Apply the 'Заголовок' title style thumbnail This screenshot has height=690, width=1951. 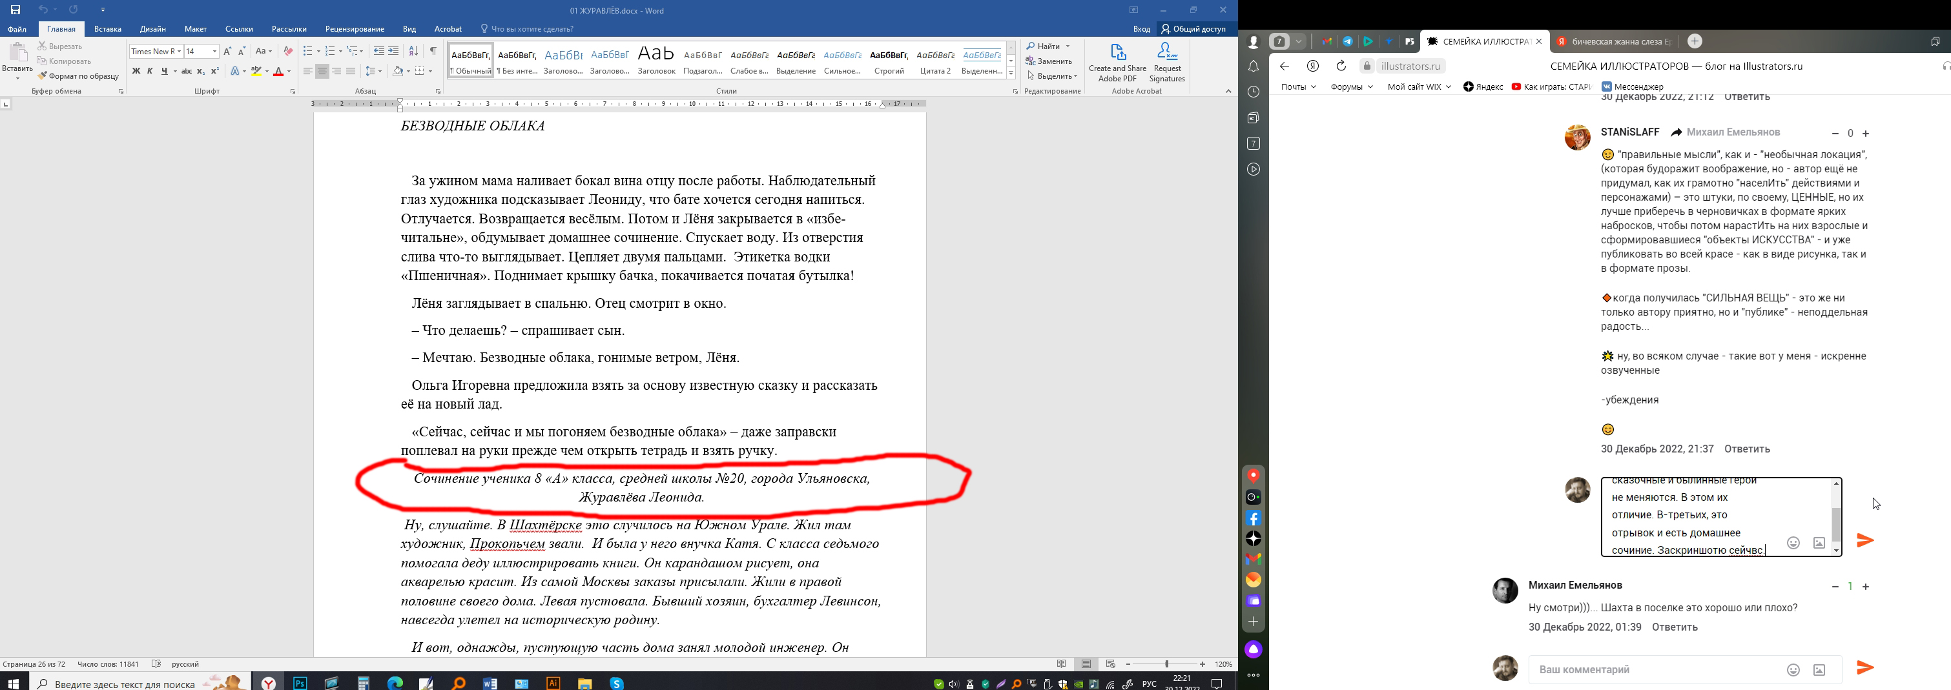[656, 60]
